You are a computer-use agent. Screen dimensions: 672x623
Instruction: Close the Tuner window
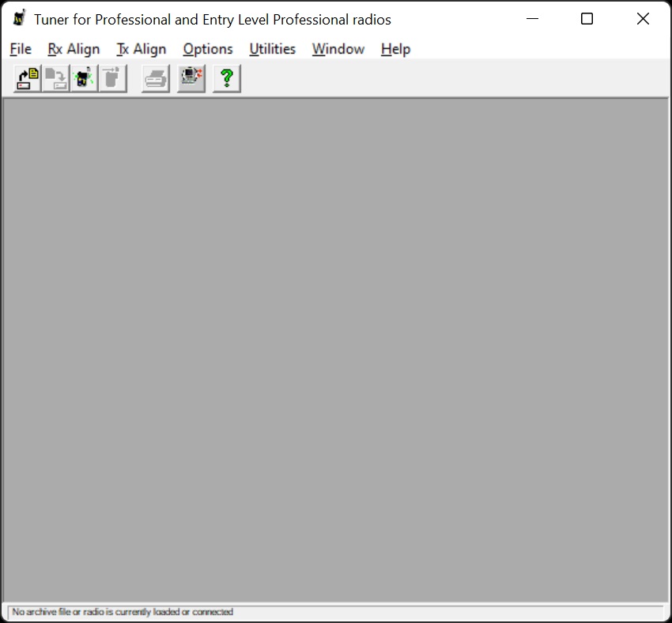click(643, 19)
